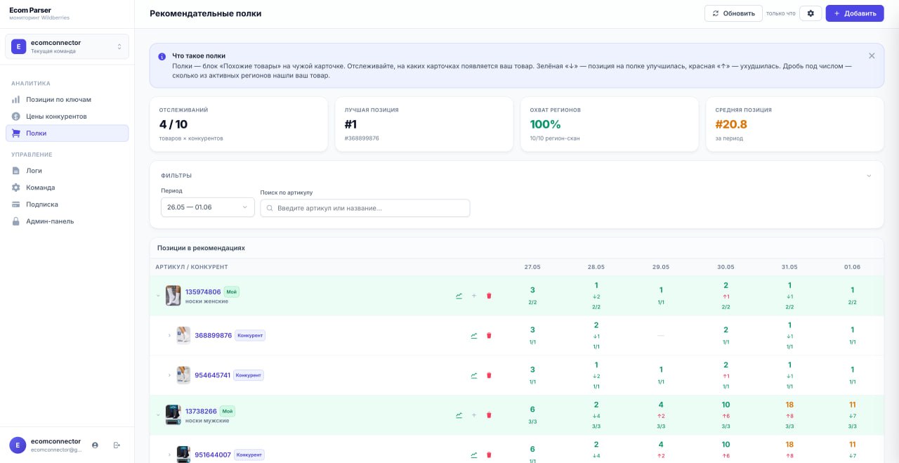Show chart for competitor 368899876

tap(474, 335)
